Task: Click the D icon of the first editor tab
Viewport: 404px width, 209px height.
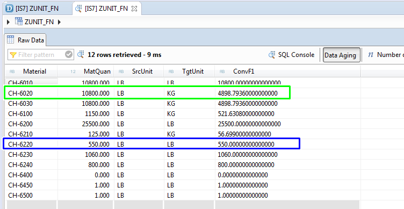Action: click(x=9, y=9)
